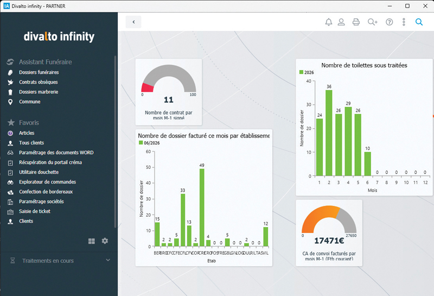Image resolution: width=434 pixels, height=296 pixels.
Task: Click the icon beside Confection de bordereaux
Action: pos(10,192)
